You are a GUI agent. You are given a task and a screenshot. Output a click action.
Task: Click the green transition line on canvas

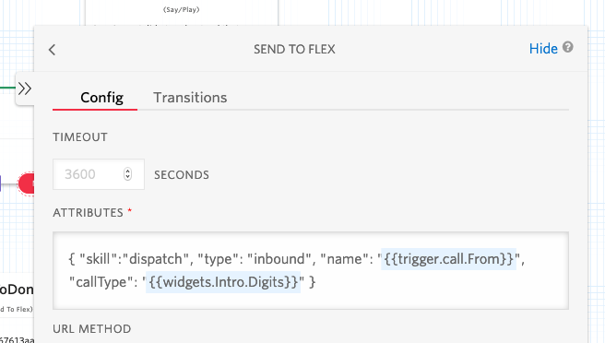point(7,88)
